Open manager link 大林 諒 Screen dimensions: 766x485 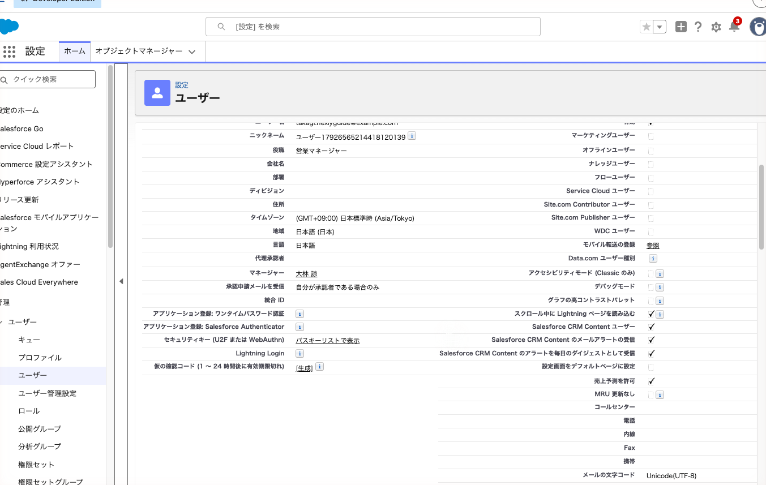(307, 274)
